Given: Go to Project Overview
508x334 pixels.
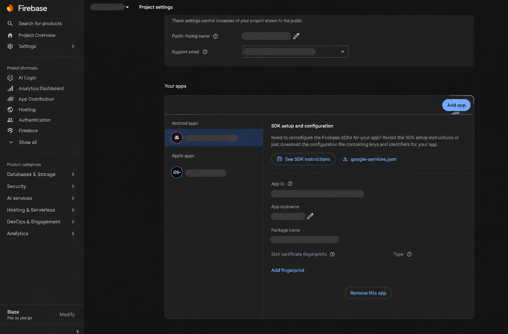Looking at the screenshot, I should click(x=37, y=35).
